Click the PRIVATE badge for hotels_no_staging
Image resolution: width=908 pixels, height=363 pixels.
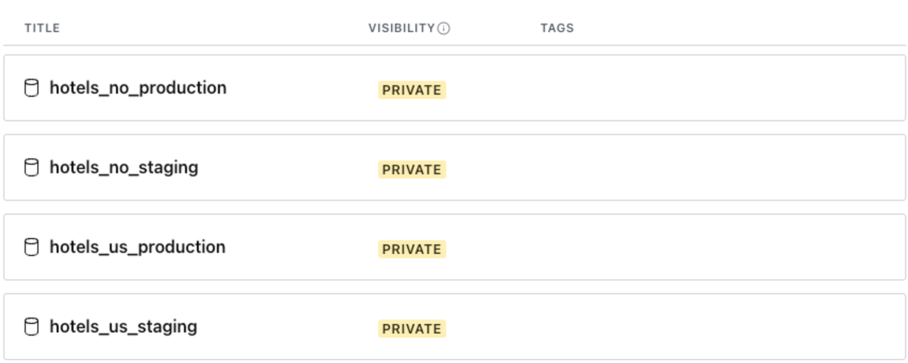click(x=412, y=169)
